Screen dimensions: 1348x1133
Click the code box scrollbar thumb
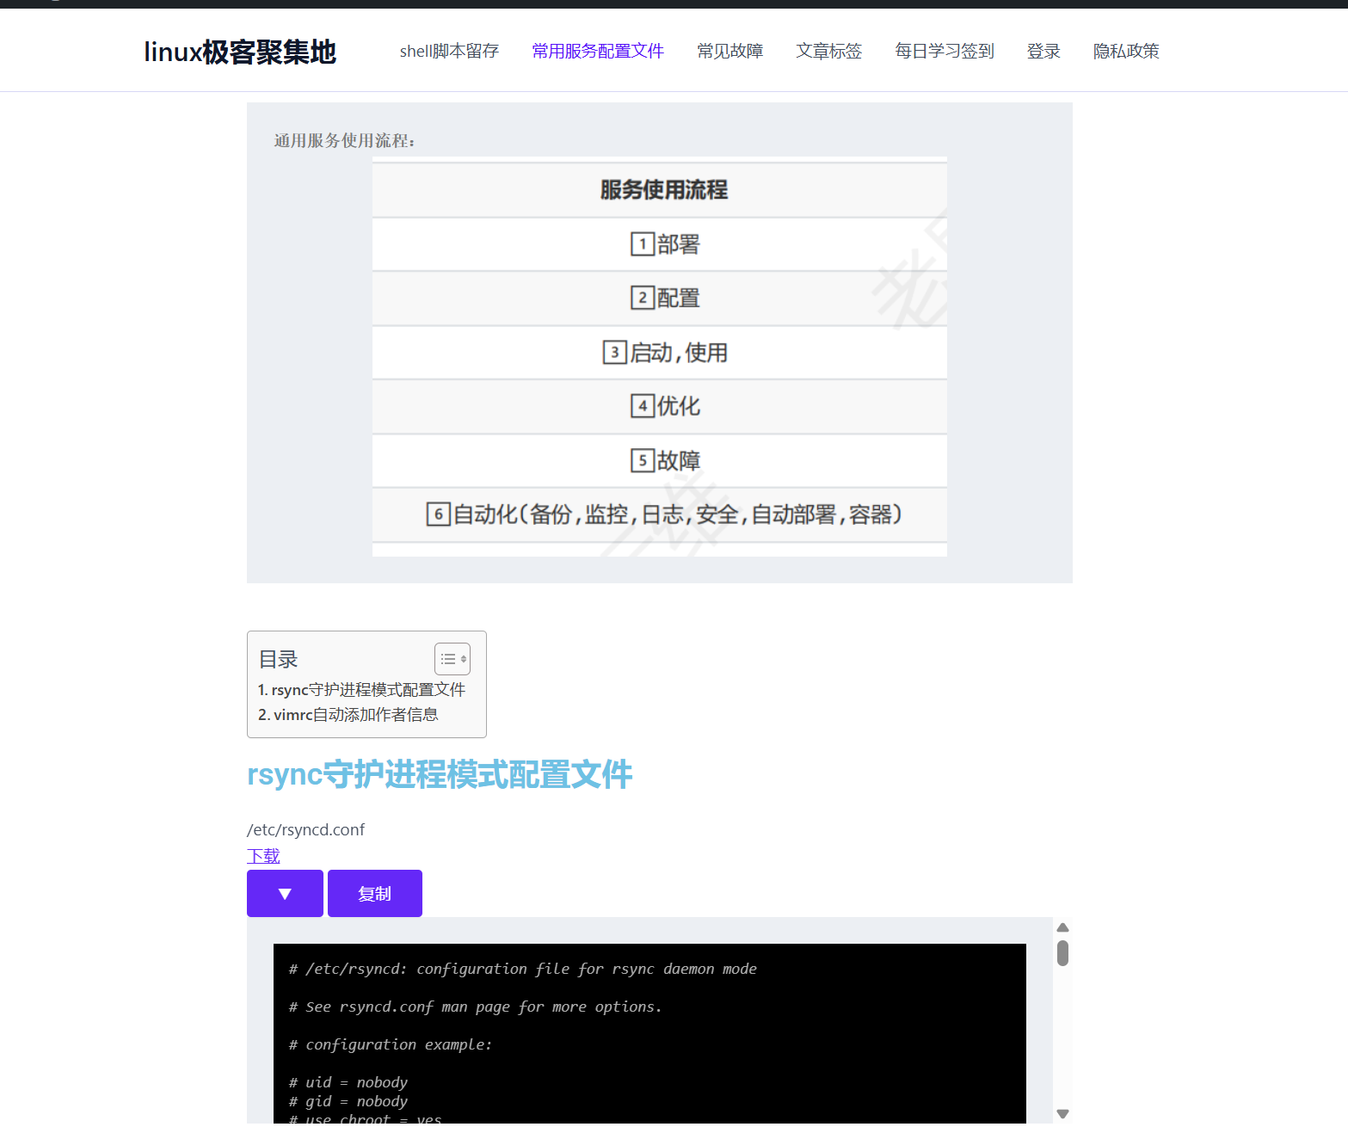pyautogui.click(x=1062, y=953)
